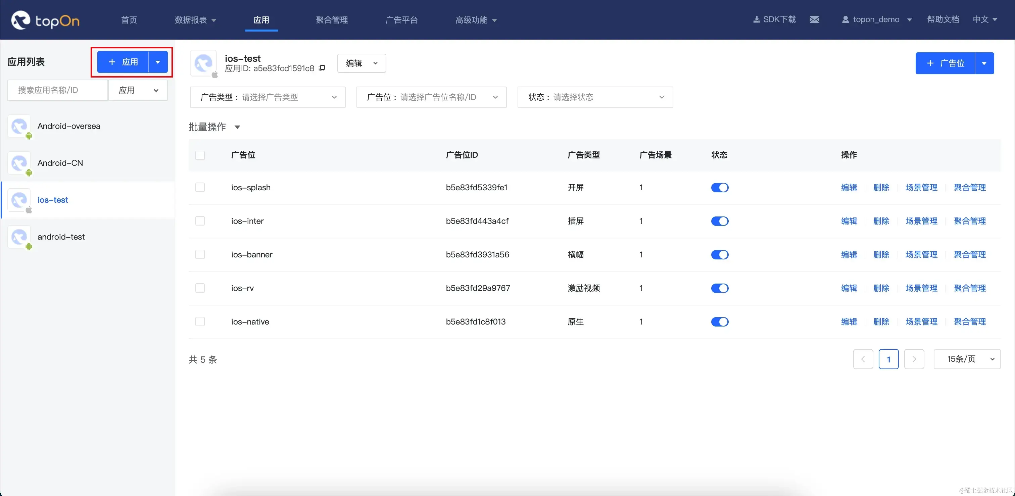Click the TopOn logo icon

click(x=20, y=20)
